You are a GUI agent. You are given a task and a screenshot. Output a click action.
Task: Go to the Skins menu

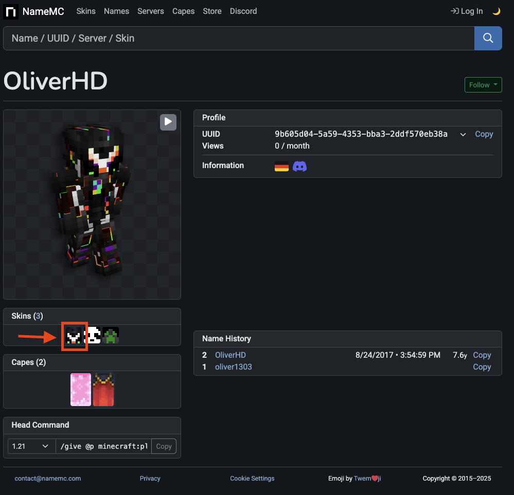coord(86,11)
